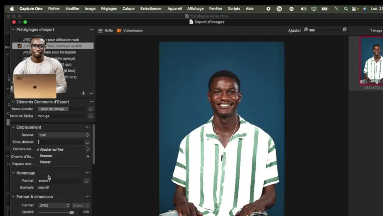The height and width of the screenshot is (216, 383).
Task: Click the '...' button next to naming Format
Action: [86, 181]
